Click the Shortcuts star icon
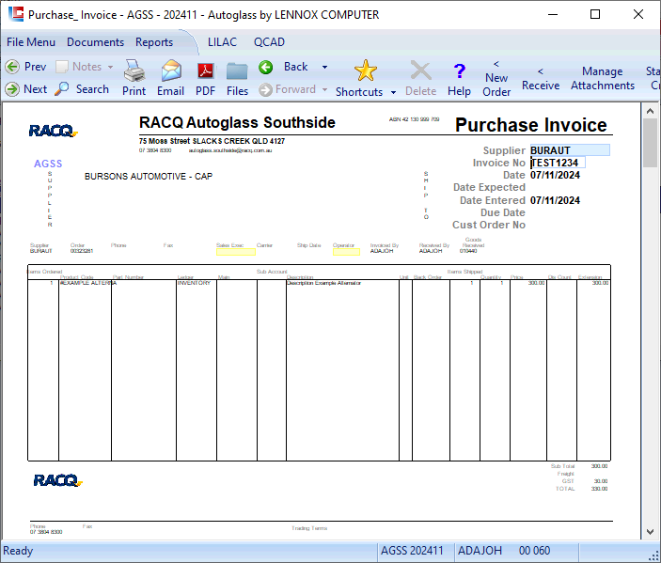This screenshot has width=661, height=563. [x=365, y=70]
